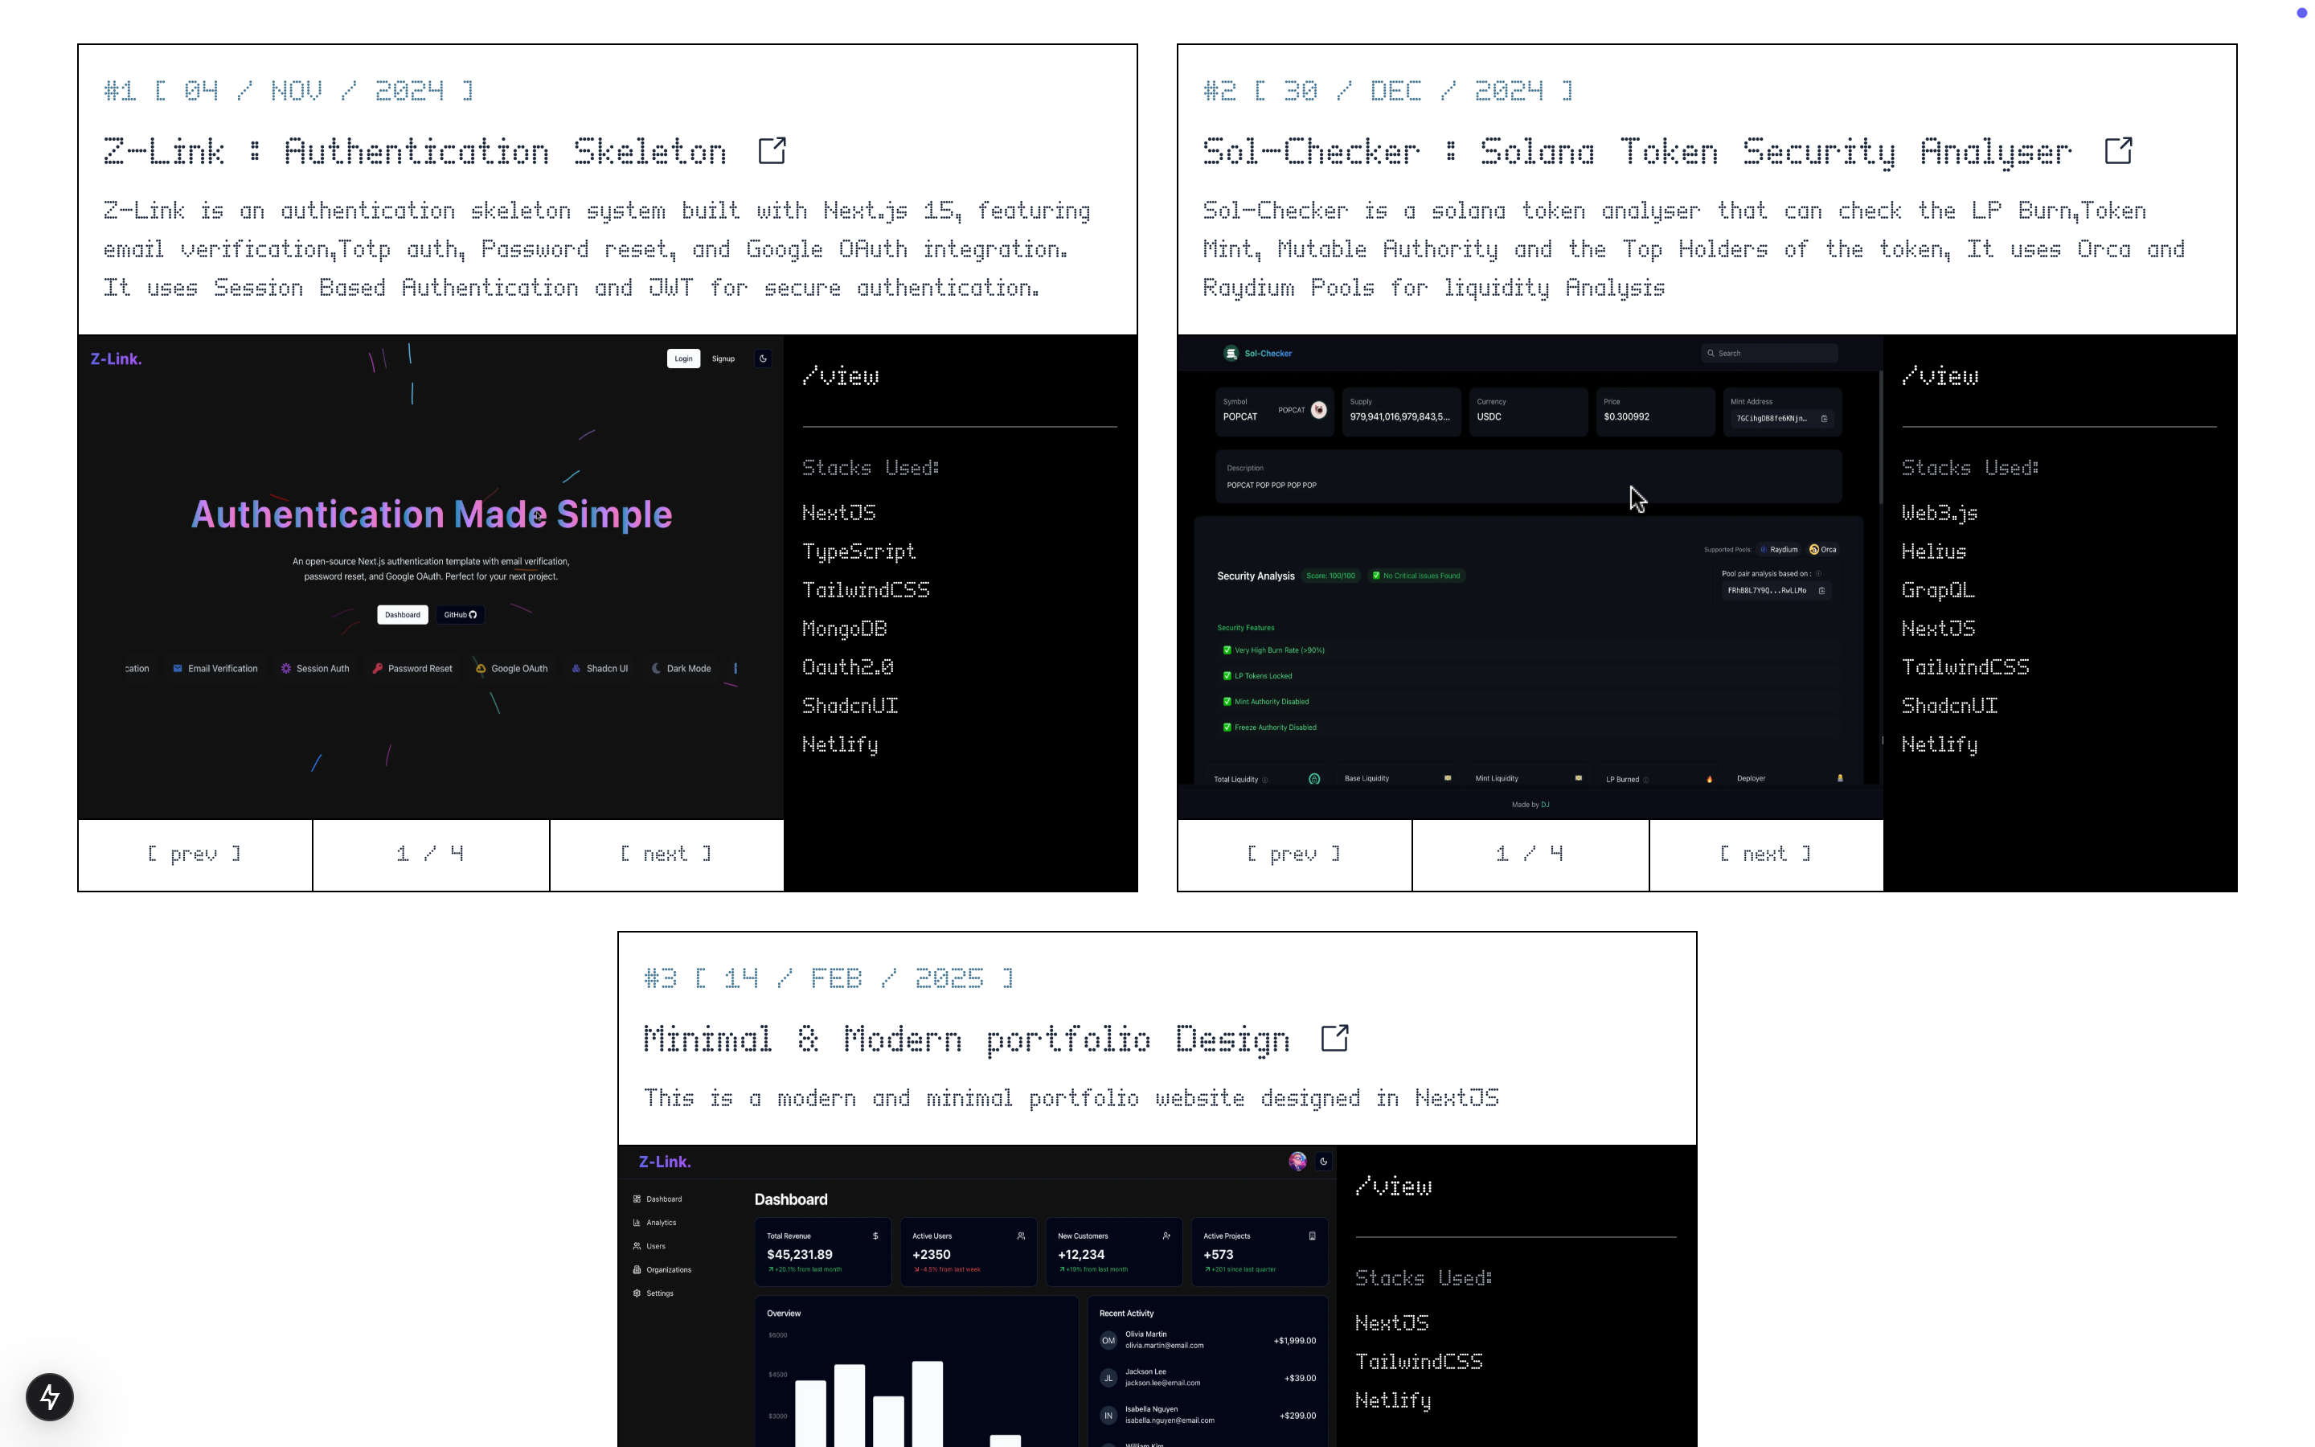
Task: Open Sol-Checker external link icon
Action: 2117,150
